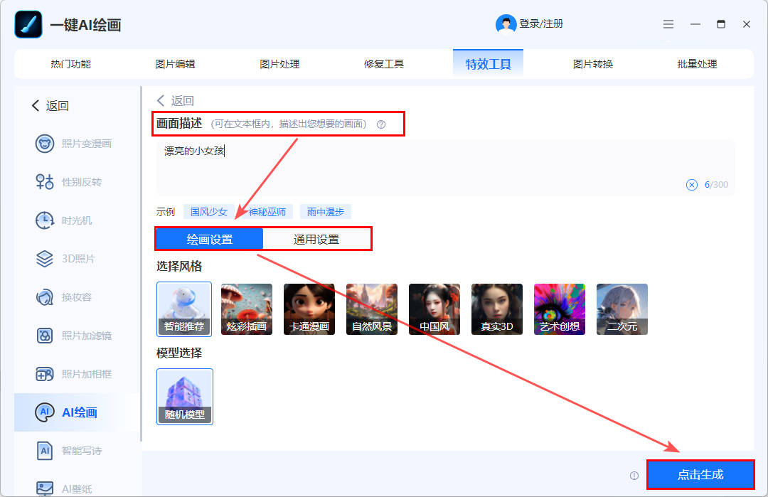
Task: Click the 性别反转 label in sidebar
Action: point(82,182)
